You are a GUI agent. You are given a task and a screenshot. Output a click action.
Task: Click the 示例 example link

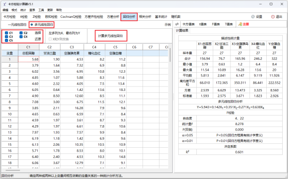pyautogui.click(x=168, y=25)
